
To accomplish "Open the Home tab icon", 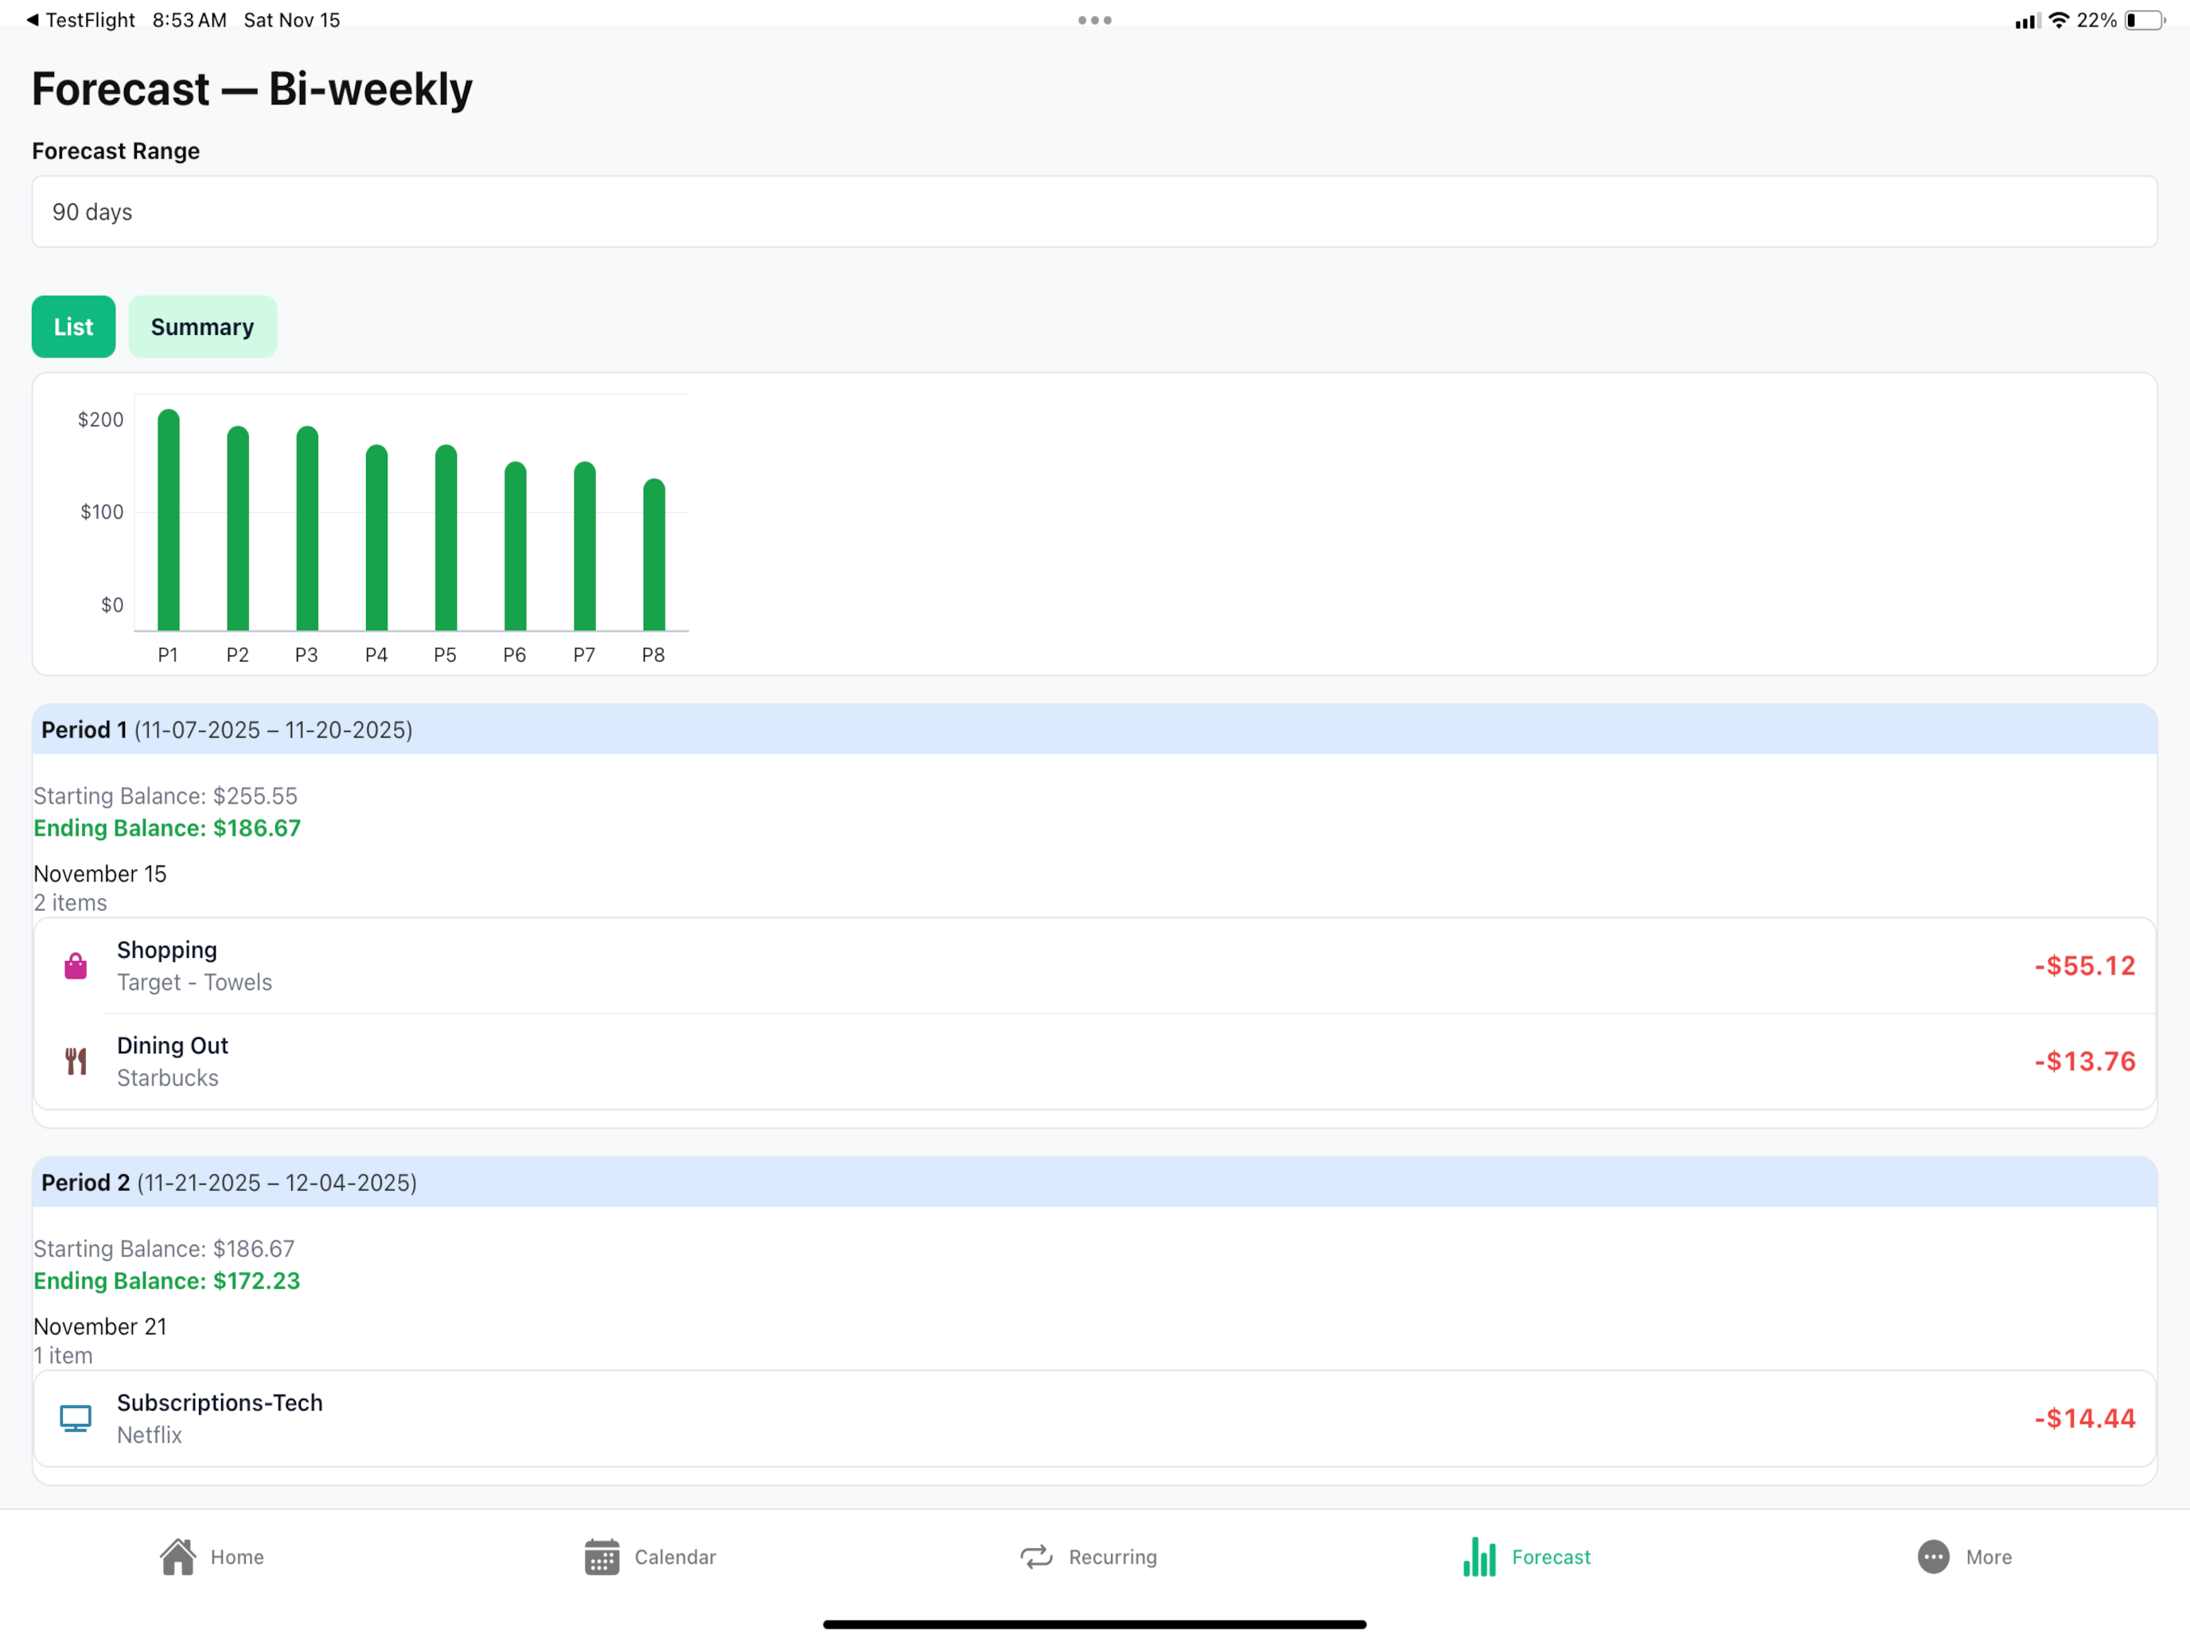I will (x=178, y=1557).
